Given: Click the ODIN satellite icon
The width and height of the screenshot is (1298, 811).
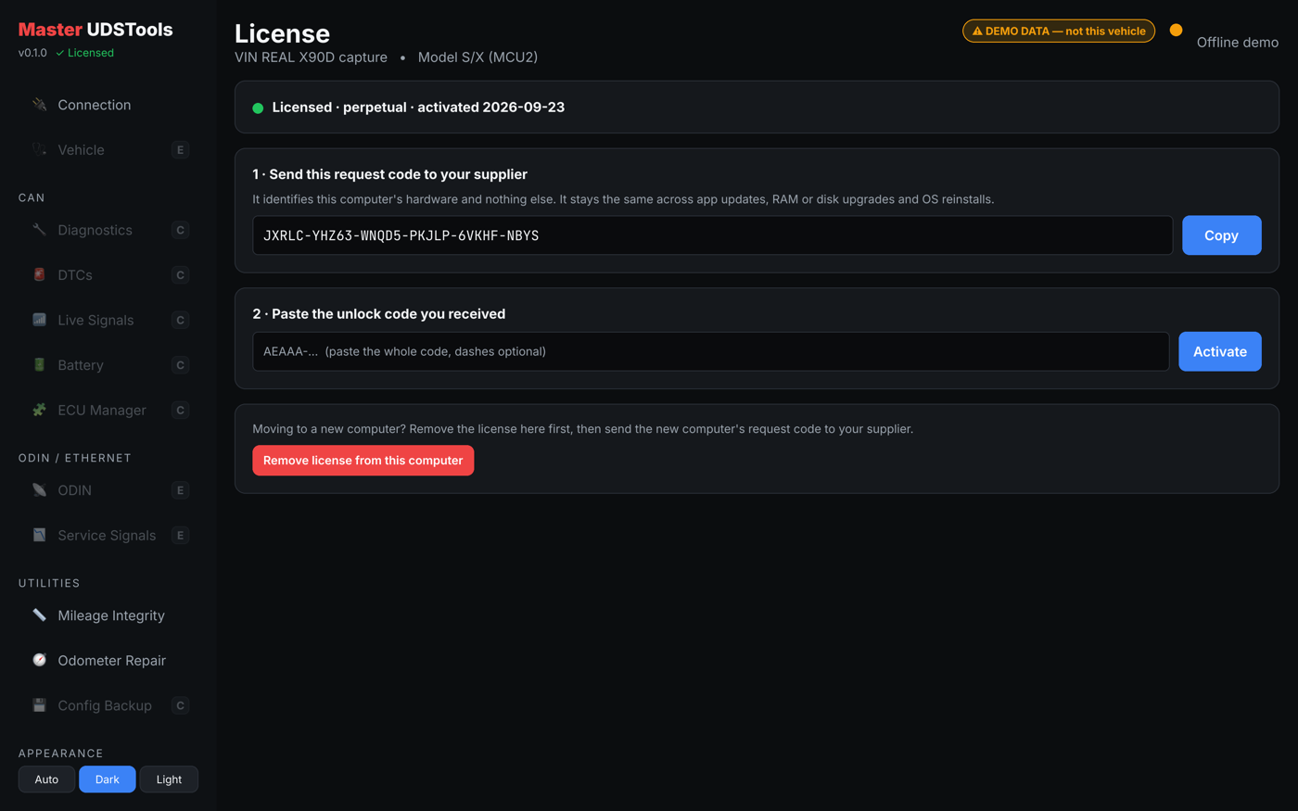Looking at the screenshot, I should point(39,489).
